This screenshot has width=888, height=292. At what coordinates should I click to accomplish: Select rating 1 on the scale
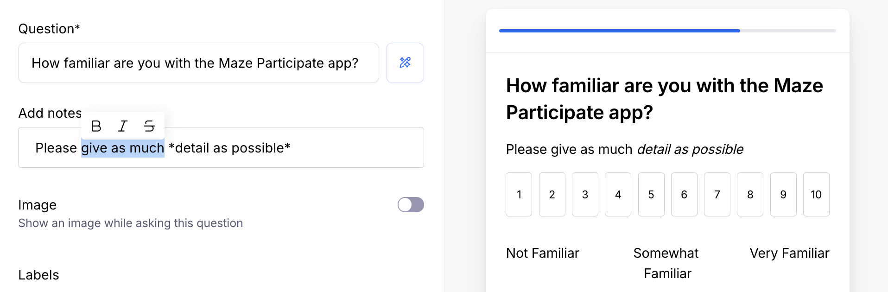(x=519, y=195)
